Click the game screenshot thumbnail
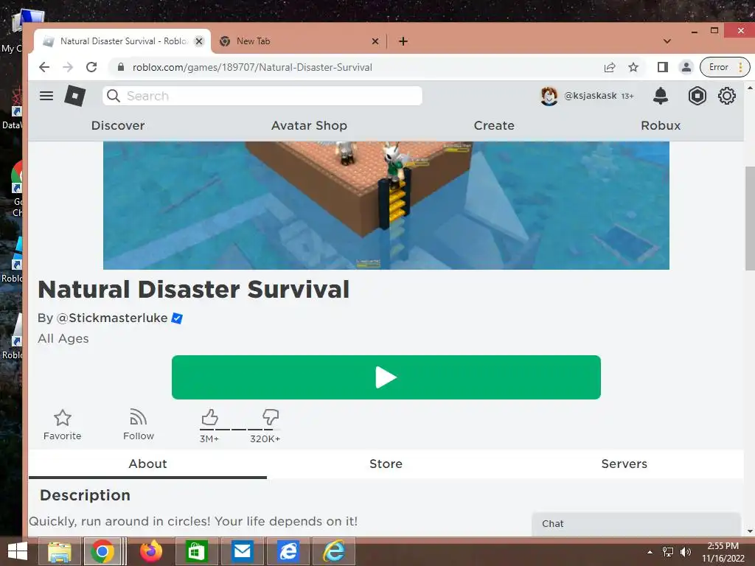Image resolution: width=755 pixels, height=566 pixels. click(x=386, y=206)
